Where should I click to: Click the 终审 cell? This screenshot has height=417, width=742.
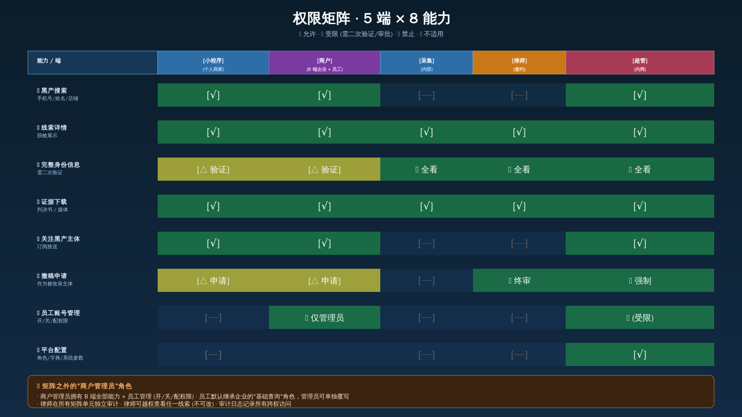click(519, 280)
